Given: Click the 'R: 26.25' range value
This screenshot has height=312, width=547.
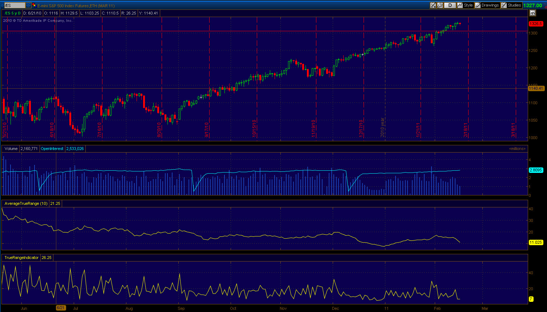Looking at the screenshot, I should [x=129, y=13].
